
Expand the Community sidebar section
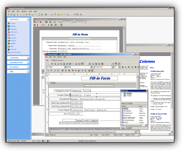pos(18,58)
